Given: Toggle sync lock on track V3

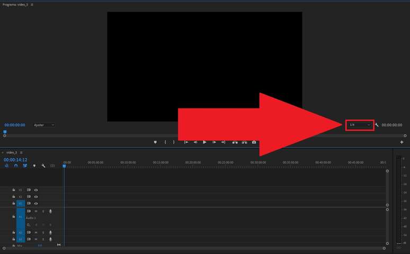Looking at the screenshot, I should point(29,190).
